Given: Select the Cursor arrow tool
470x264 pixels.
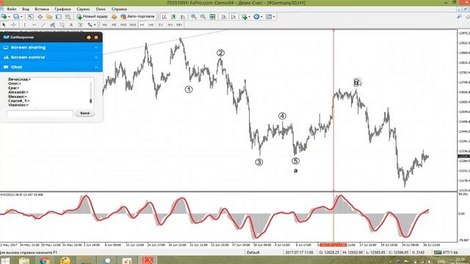Looking at the screenshot, I should pyautogui.click(x=4, y=25).
